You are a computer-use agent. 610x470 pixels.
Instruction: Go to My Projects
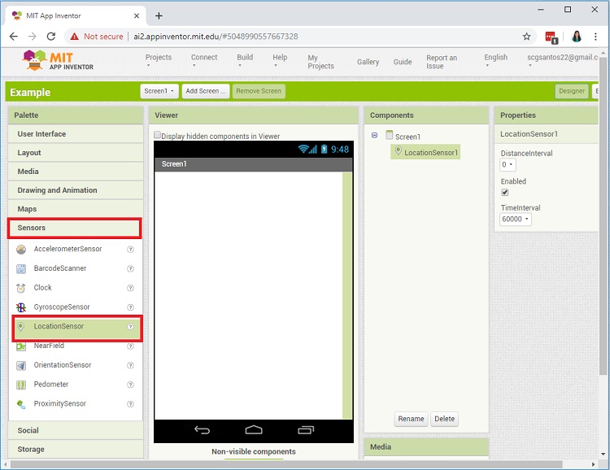pyautogui.click(x=320, y=62)
